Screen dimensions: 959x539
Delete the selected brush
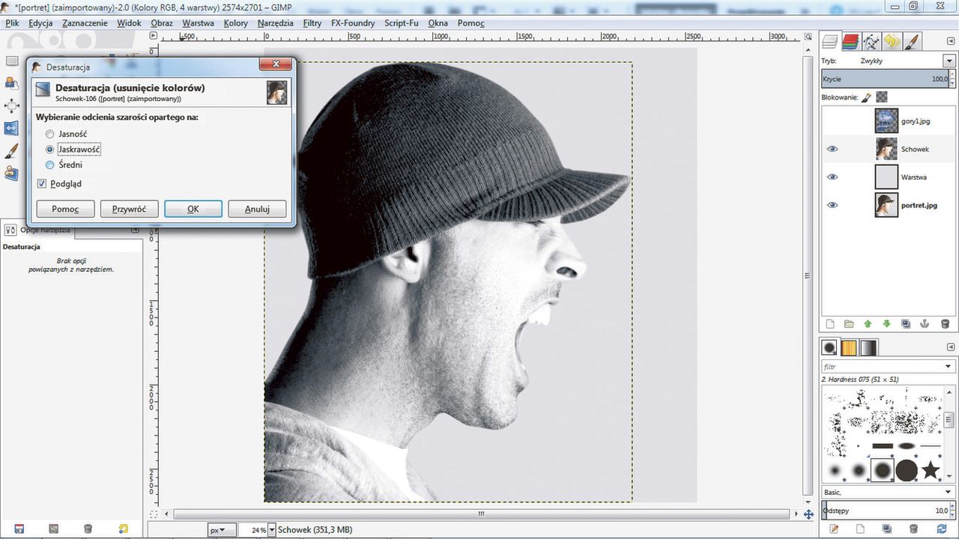[914, 529]
